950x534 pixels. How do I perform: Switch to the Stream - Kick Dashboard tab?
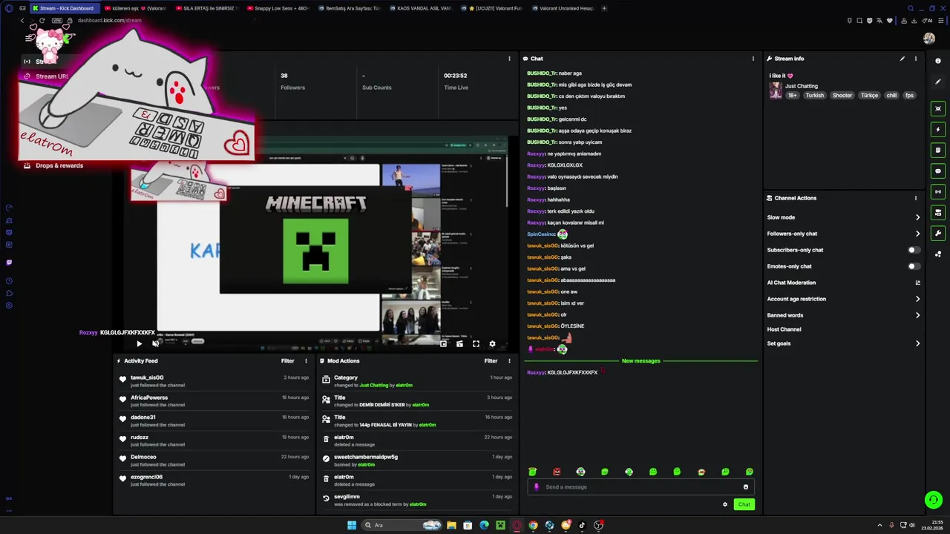coord(64,8)
